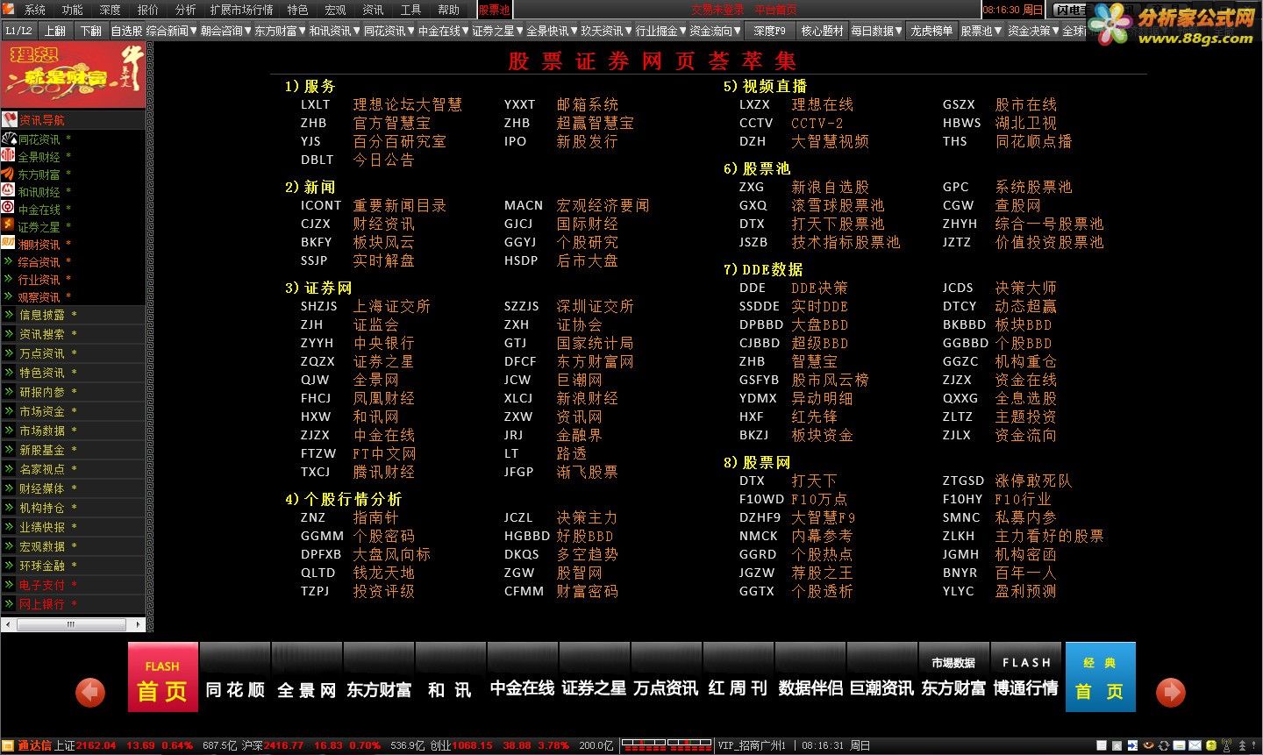Click the blue arrow import icon in status bar
Viewport: 1263px width, 755px height.
pyautogui.click(x=1132, y=745)
